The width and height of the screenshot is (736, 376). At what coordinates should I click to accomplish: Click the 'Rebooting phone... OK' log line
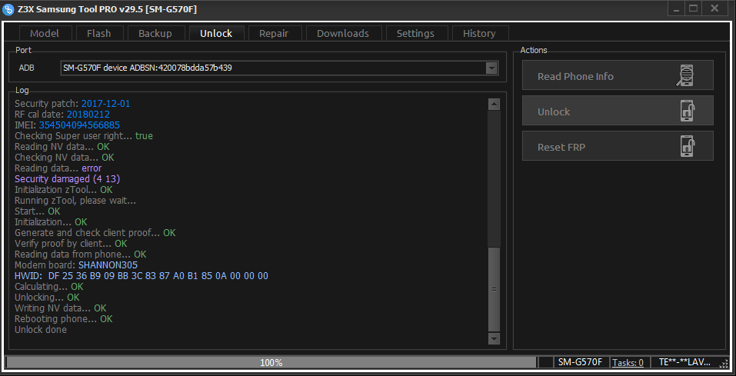(x=64, y=319)
